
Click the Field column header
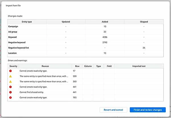109,66
